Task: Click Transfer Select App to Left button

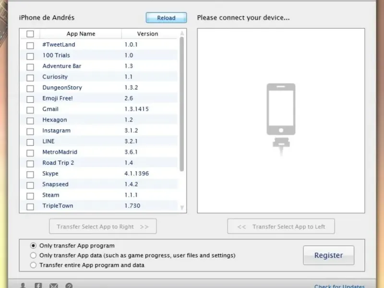Action: [x=281, y=226]
